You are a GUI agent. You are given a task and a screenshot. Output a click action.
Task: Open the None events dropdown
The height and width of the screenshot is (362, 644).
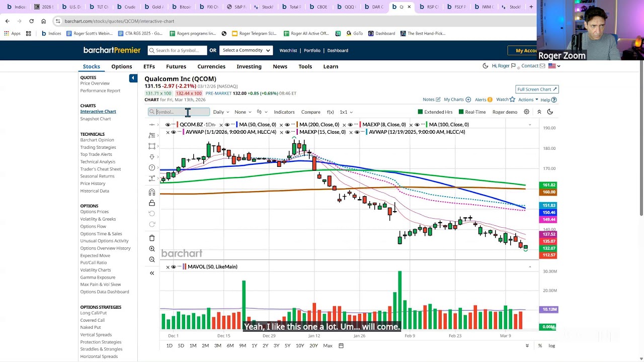243,112
